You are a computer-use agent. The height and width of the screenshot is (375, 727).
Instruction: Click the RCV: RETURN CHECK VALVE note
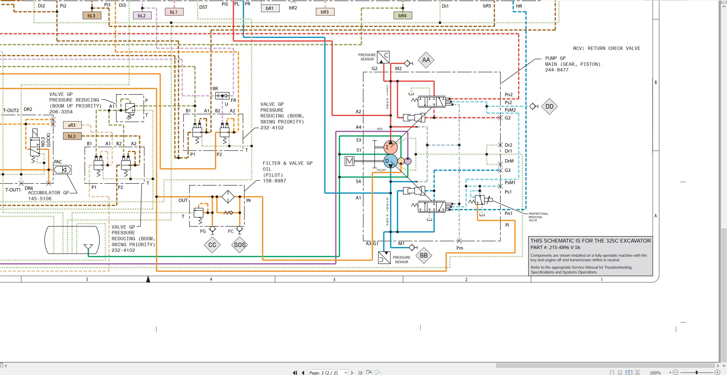(x=607, y=49)
